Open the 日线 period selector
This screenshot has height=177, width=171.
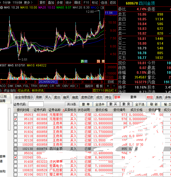(111, 82)
